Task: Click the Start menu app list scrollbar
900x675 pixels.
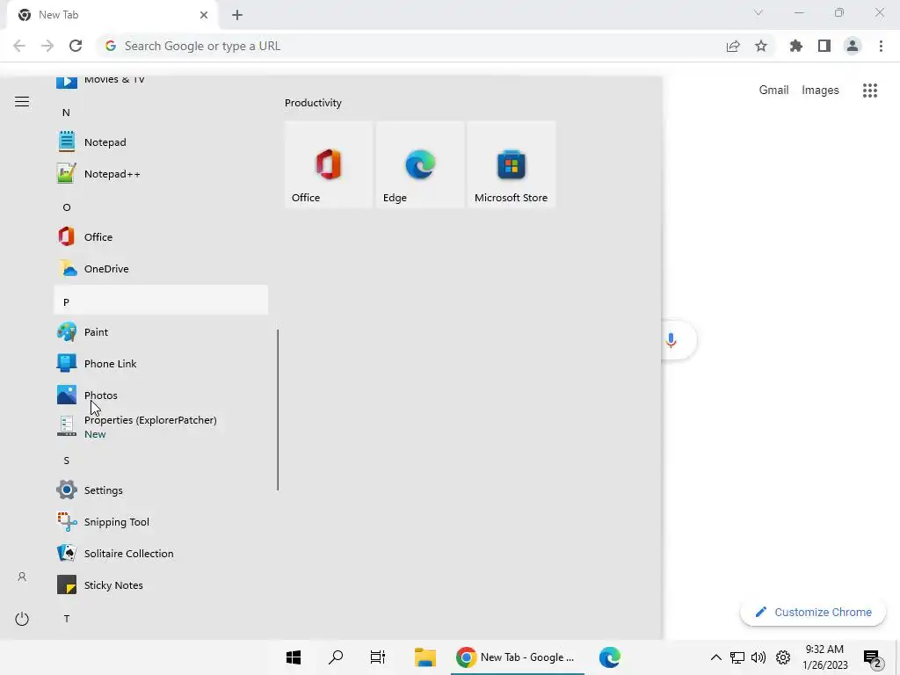Action: [x=278, y=410]
